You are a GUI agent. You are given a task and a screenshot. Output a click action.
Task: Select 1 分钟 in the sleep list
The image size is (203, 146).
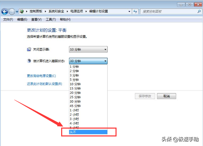pos(88,67)
